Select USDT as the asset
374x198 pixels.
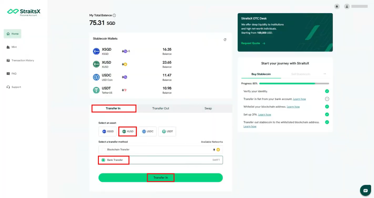click(167, 131)
